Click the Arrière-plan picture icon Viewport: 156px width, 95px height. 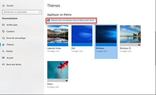point(3,25)
